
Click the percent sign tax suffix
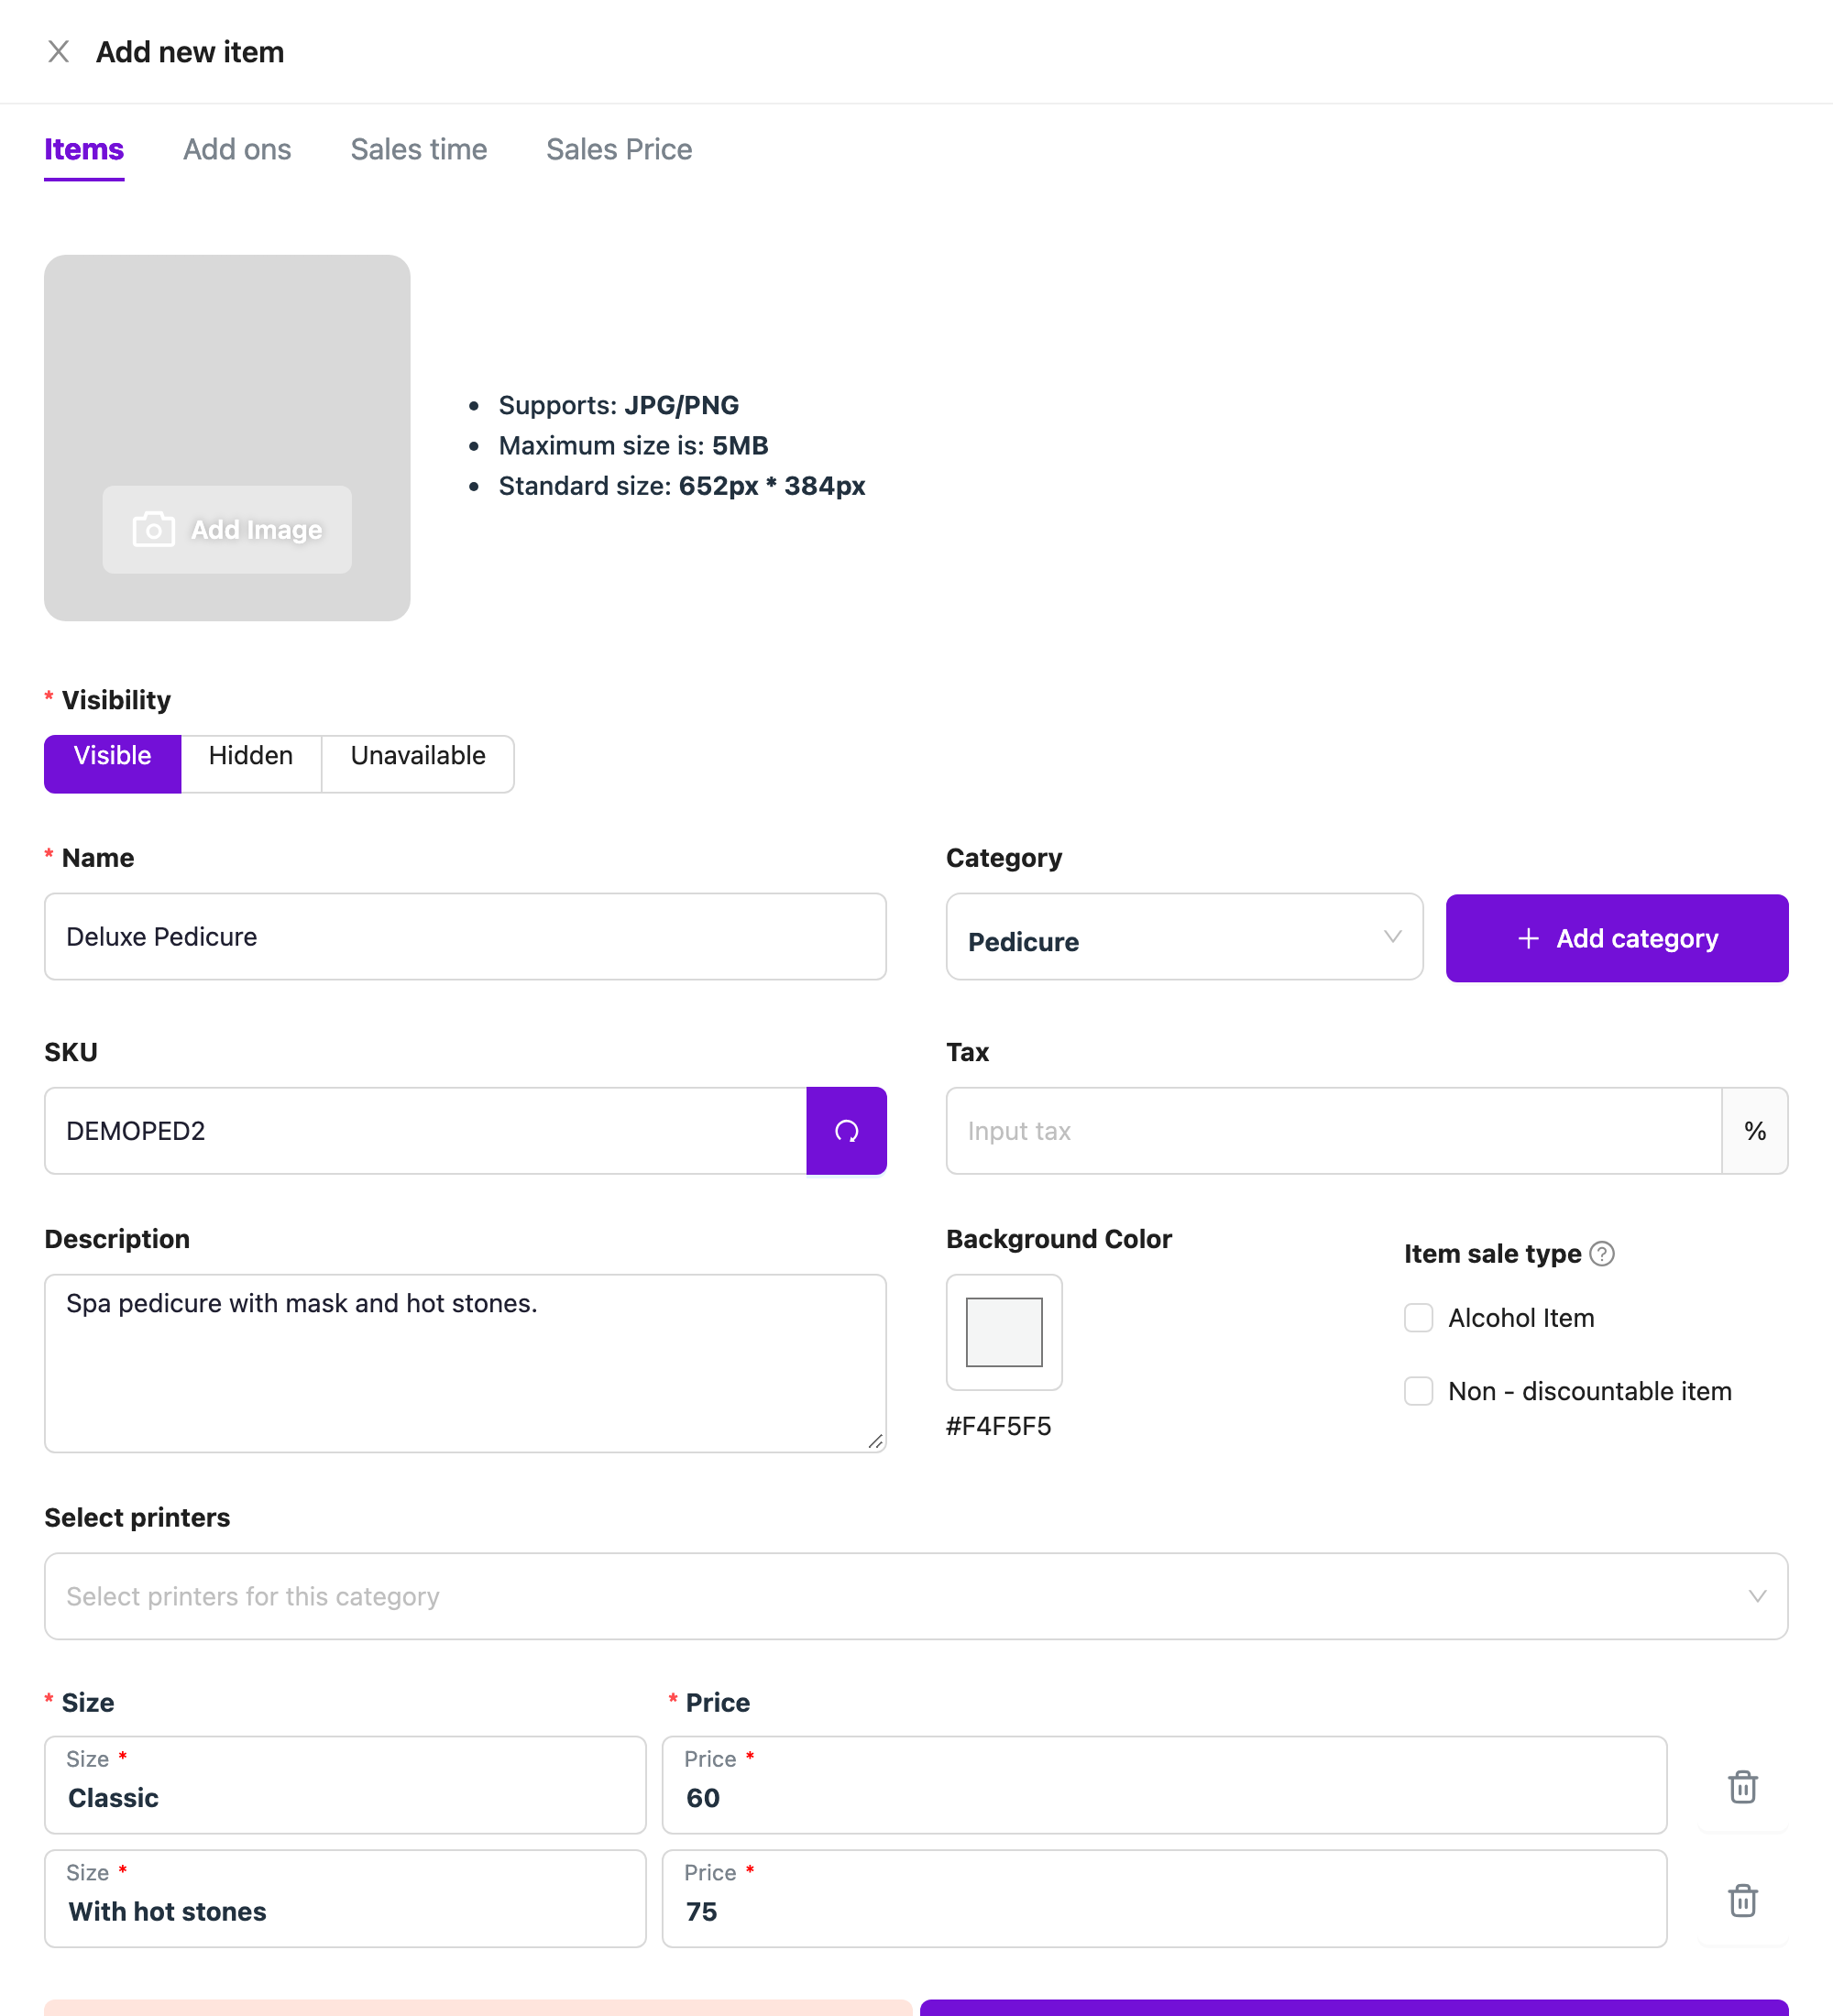pos(1755,1131)
